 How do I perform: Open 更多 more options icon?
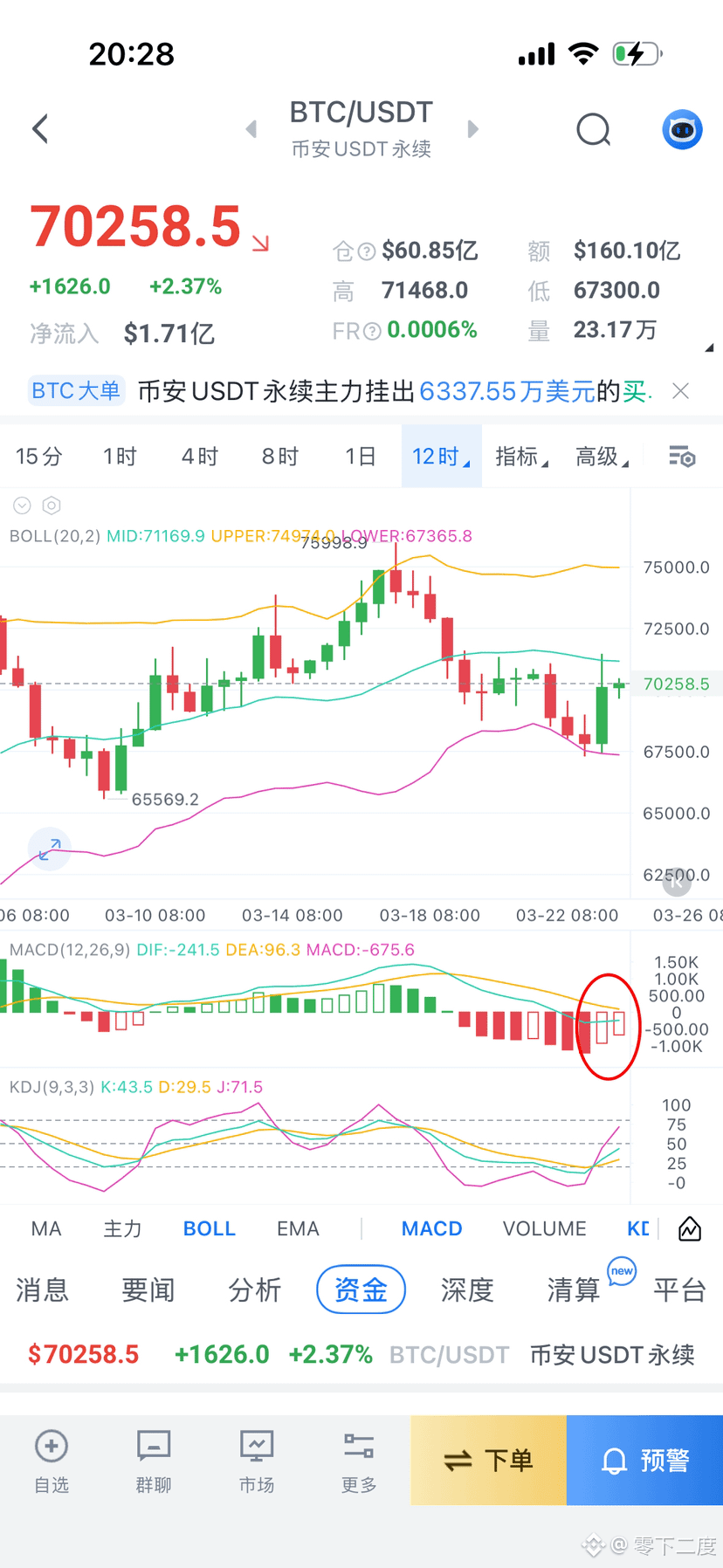click(x=359, y=1461)
